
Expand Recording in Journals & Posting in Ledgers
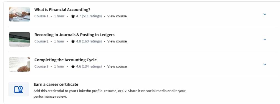click(x=265, y=39)
